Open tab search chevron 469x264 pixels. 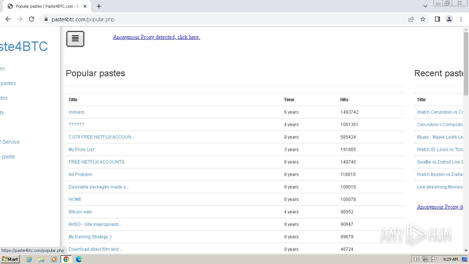click(425, 6)
